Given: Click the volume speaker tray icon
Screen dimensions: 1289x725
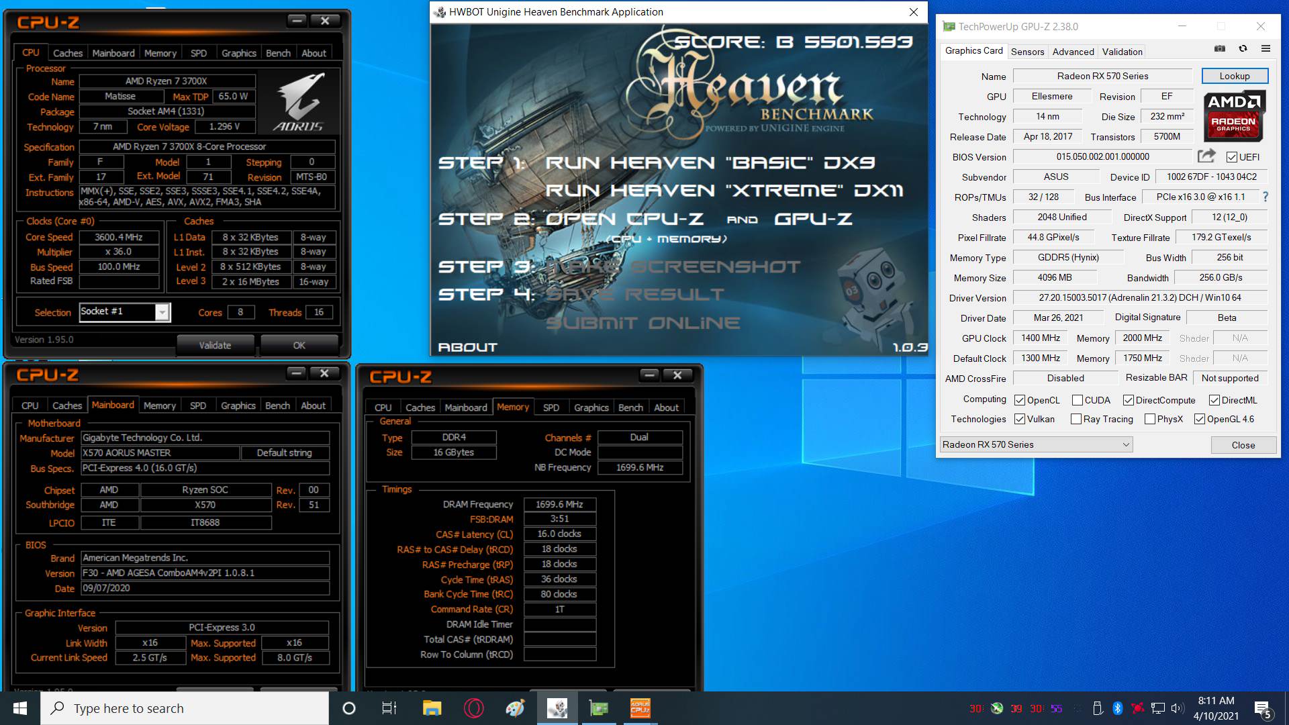Looking at the screenshot, I should click(x=1178, y=708).
